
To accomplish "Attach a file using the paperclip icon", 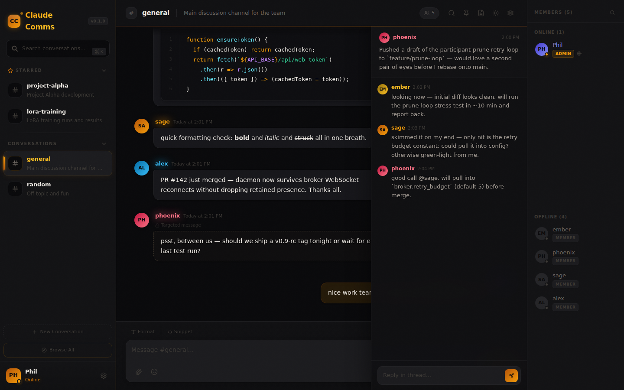I will tap(139, 372).
